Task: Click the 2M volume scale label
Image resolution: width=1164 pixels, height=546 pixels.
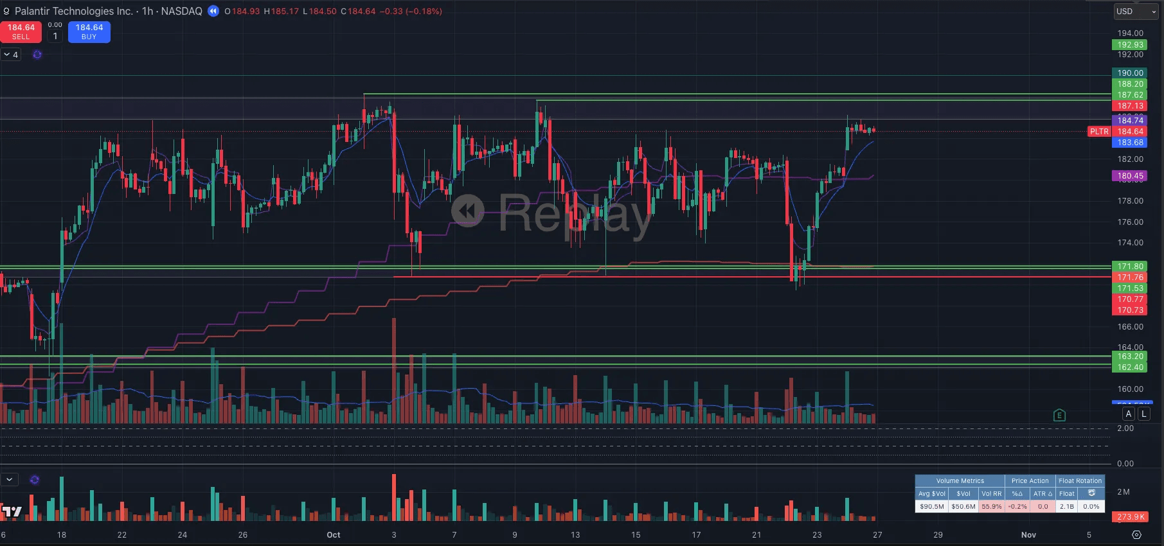Action: pyautogui.click(x=1123, y=492)
